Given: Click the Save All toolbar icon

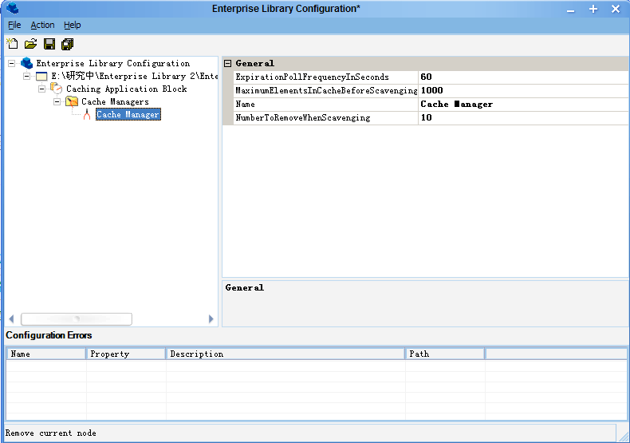Looking at the screenshot, I should [x=68, y=44].
